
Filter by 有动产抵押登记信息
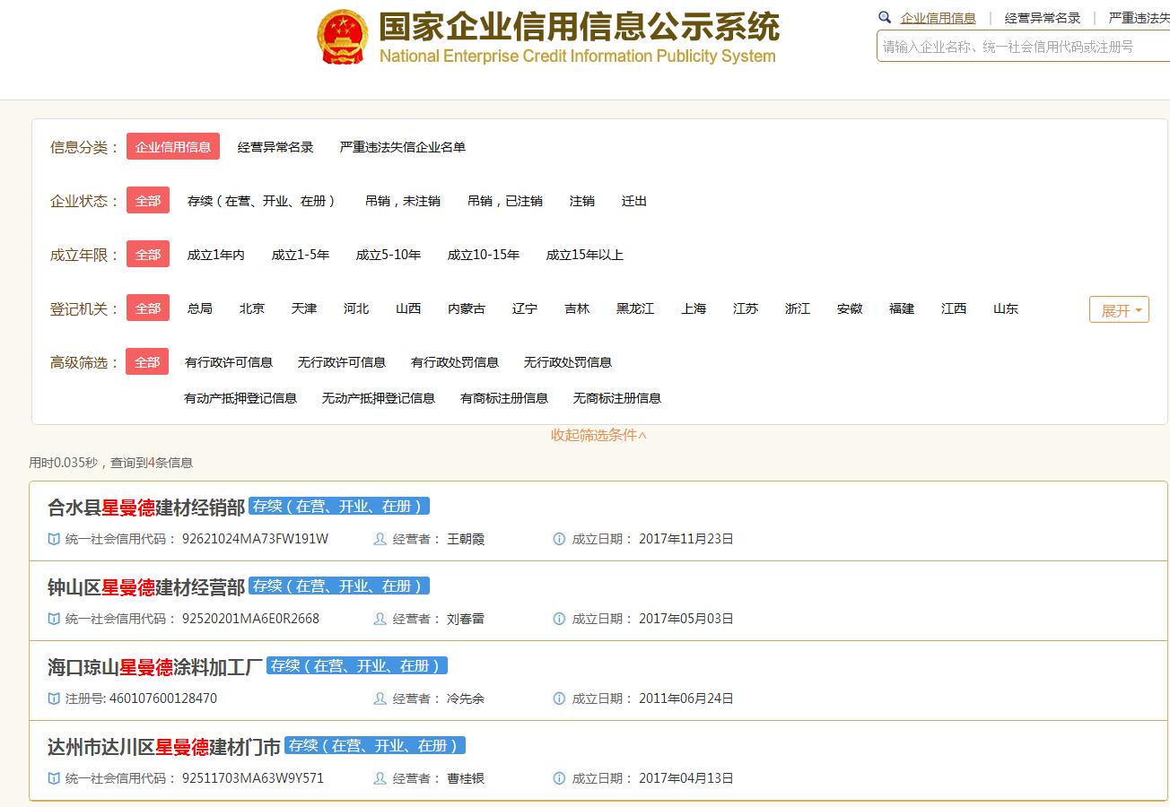[240, 398]
